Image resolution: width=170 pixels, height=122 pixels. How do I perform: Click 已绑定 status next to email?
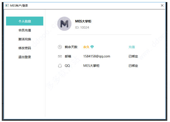133,56
